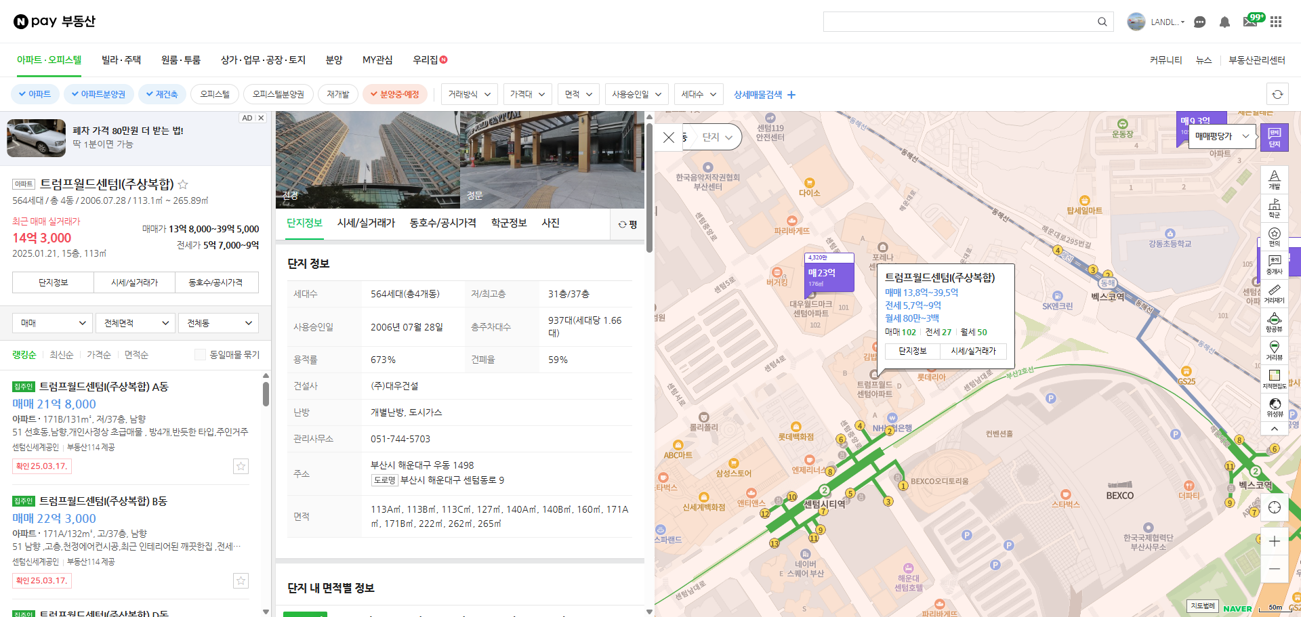Open the 부동산관리센터 link
The image size is (1301, 617).
tap(1257, 60)
